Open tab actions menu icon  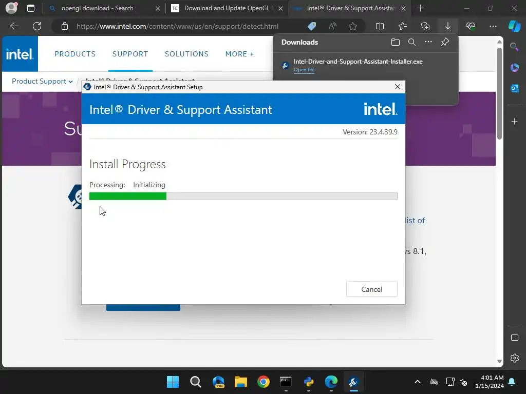30,8
